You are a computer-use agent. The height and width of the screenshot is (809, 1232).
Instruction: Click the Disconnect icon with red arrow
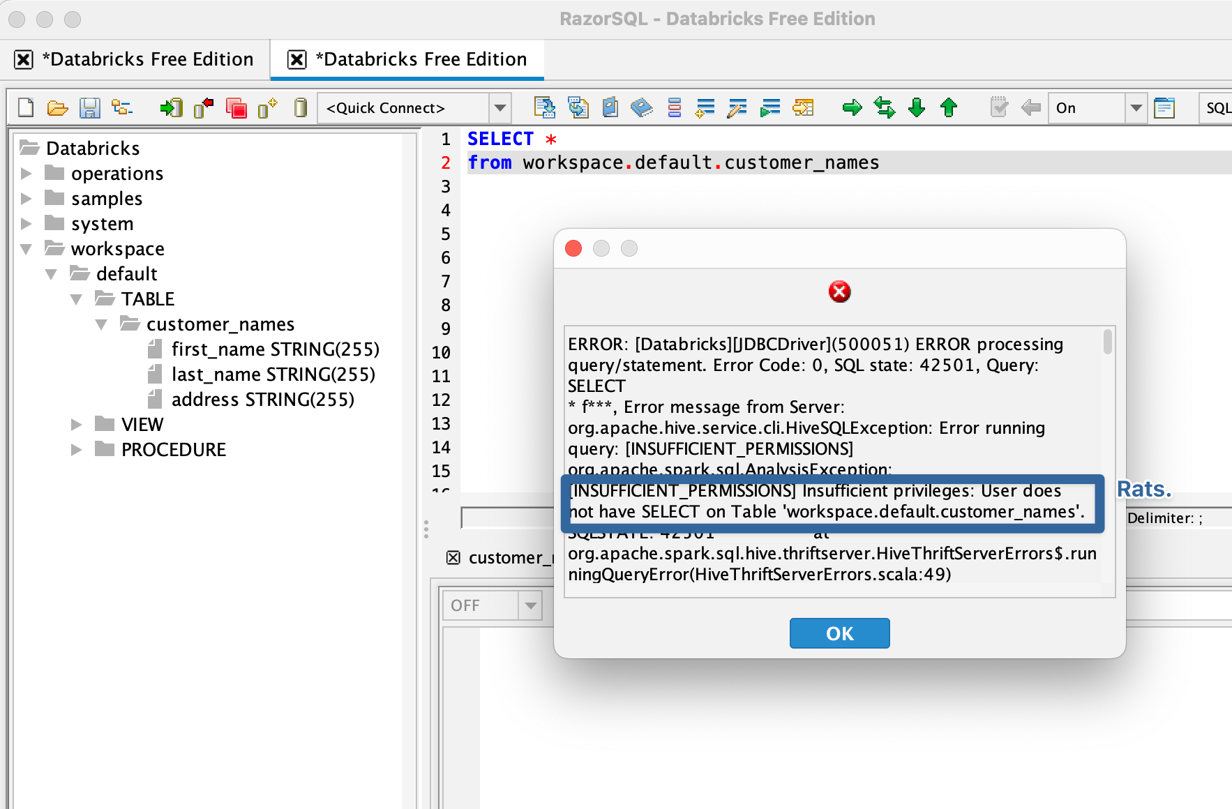[203, 107]
